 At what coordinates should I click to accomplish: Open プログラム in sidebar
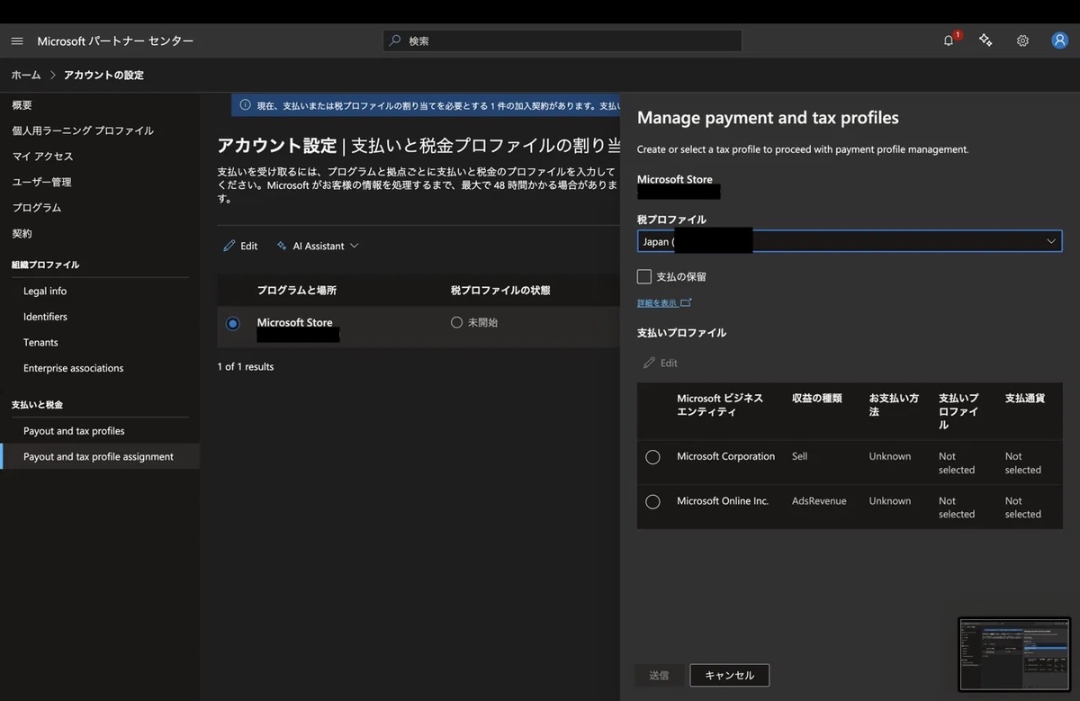[x=36, y=207]
